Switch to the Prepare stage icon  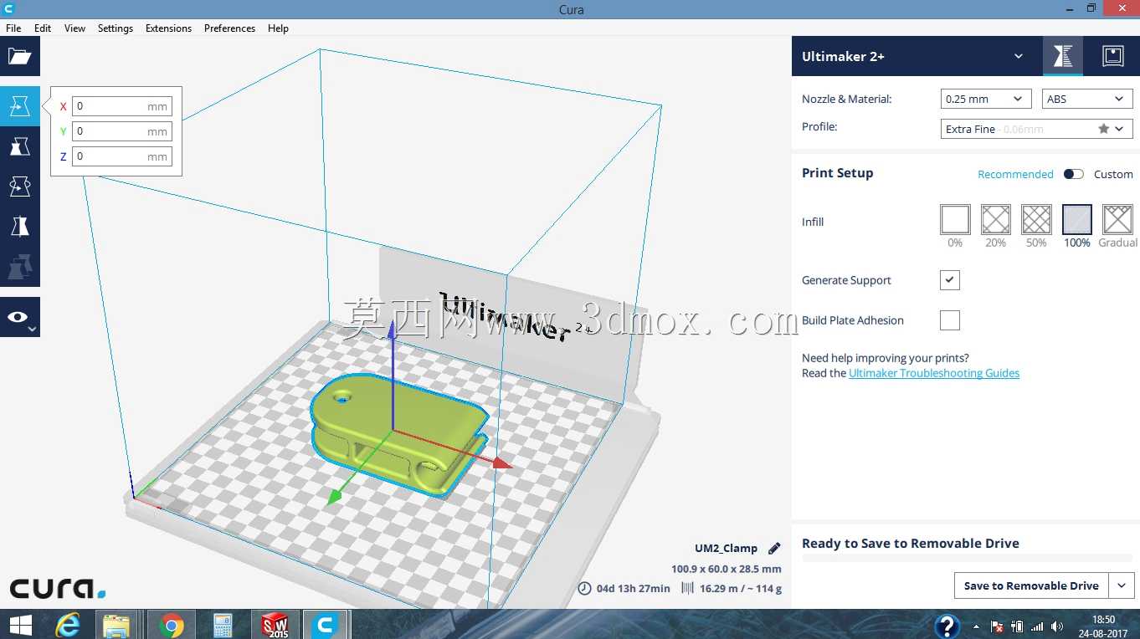1063,56
